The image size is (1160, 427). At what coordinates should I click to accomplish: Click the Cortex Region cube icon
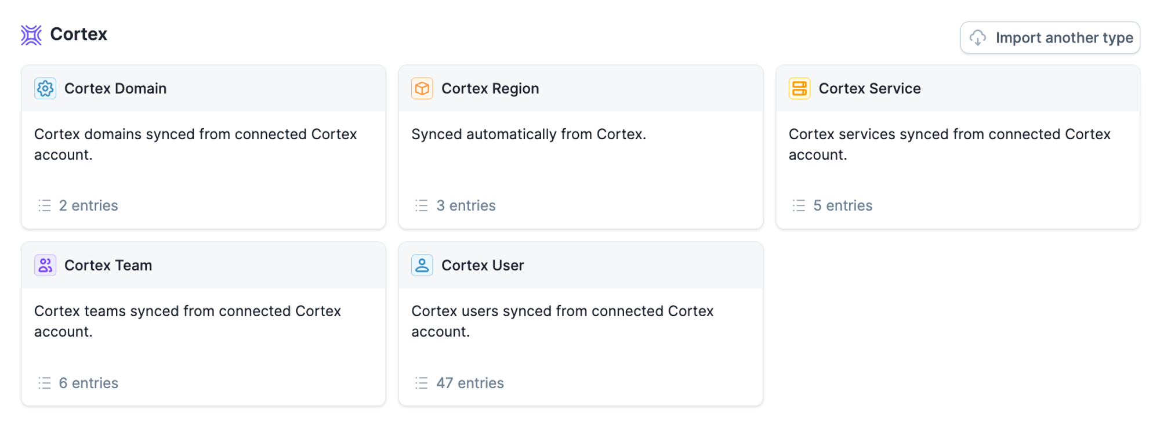click(x=422, y=89)
